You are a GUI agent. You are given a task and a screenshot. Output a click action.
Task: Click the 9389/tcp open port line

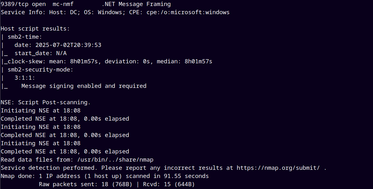click(x=86, y=4)
